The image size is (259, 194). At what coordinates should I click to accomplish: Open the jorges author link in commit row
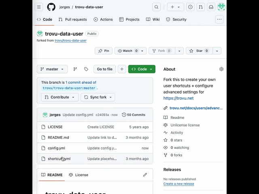(55, 115)
